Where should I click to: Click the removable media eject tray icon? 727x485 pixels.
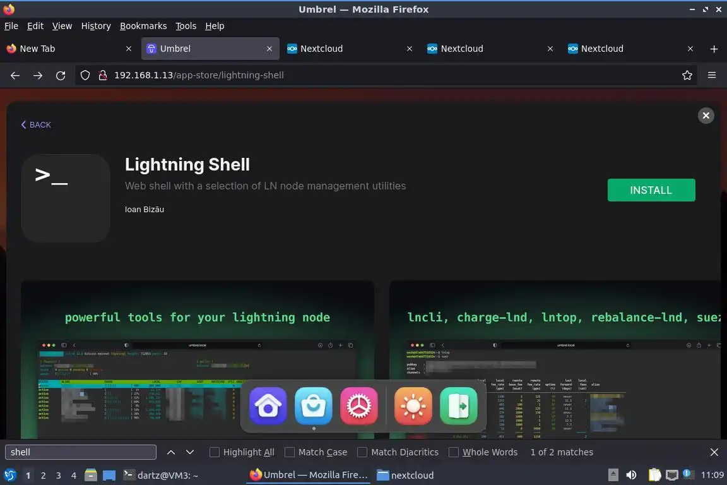tap(613, 475)
